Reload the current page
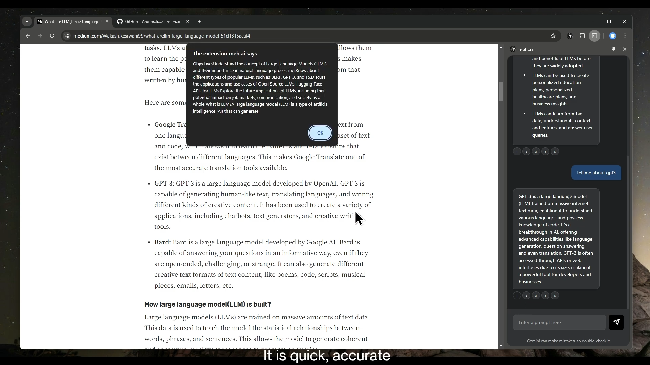Viewport: 650px width, 365px height. 52,36
